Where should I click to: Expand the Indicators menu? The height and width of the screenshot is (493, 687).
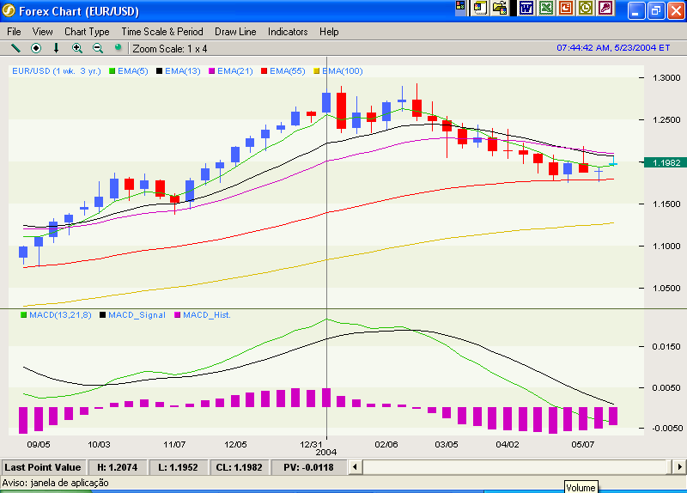click(x=288, y=32)
